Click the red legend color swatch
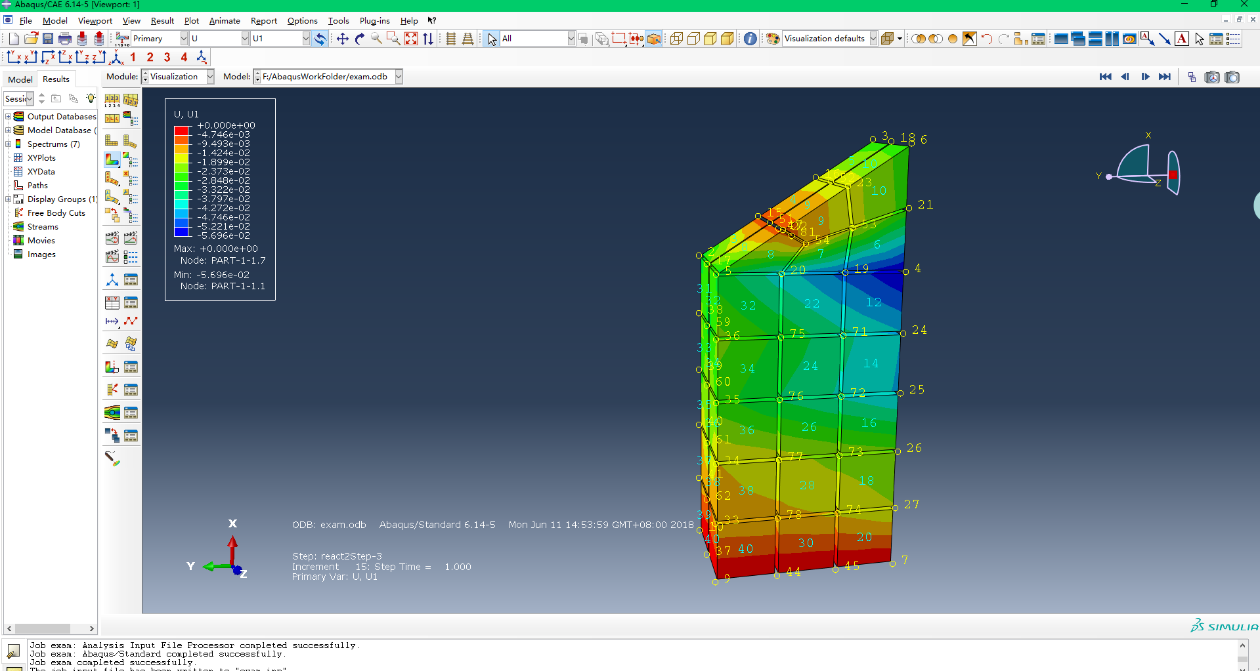 (x=181, y=131)
